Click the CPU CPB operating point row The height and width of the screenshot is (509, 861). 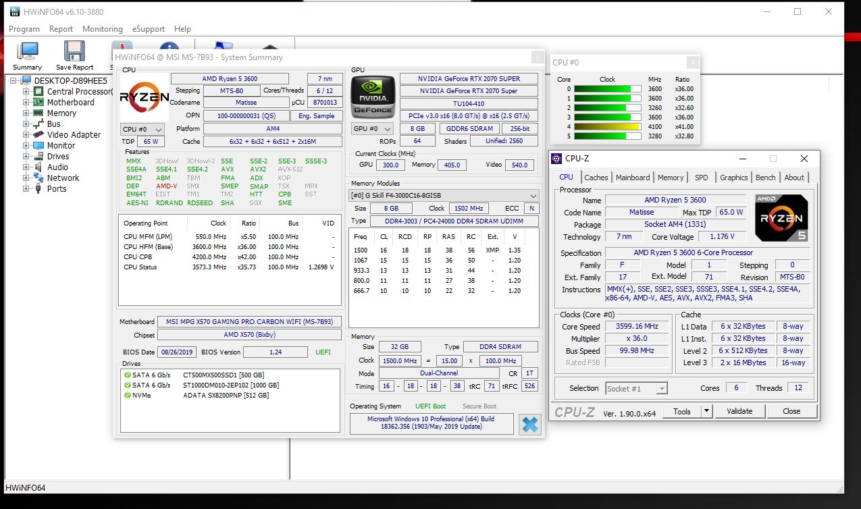coord(230,257)
